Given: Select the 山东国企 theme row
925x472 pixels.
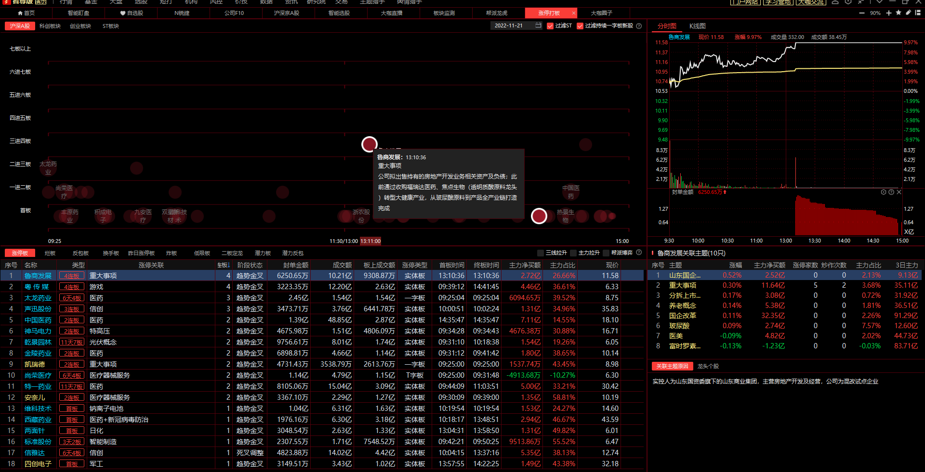Looking at the screenshot, I should coord(785,275).
